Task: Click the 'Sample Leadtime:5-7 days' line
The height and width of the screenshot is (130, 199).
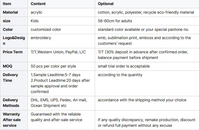Action: pos(56,75)
